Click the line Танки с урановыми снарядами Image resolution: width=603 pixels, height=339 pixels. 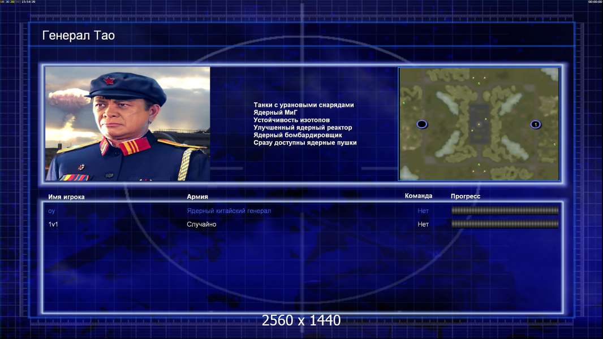pos(303,105)
